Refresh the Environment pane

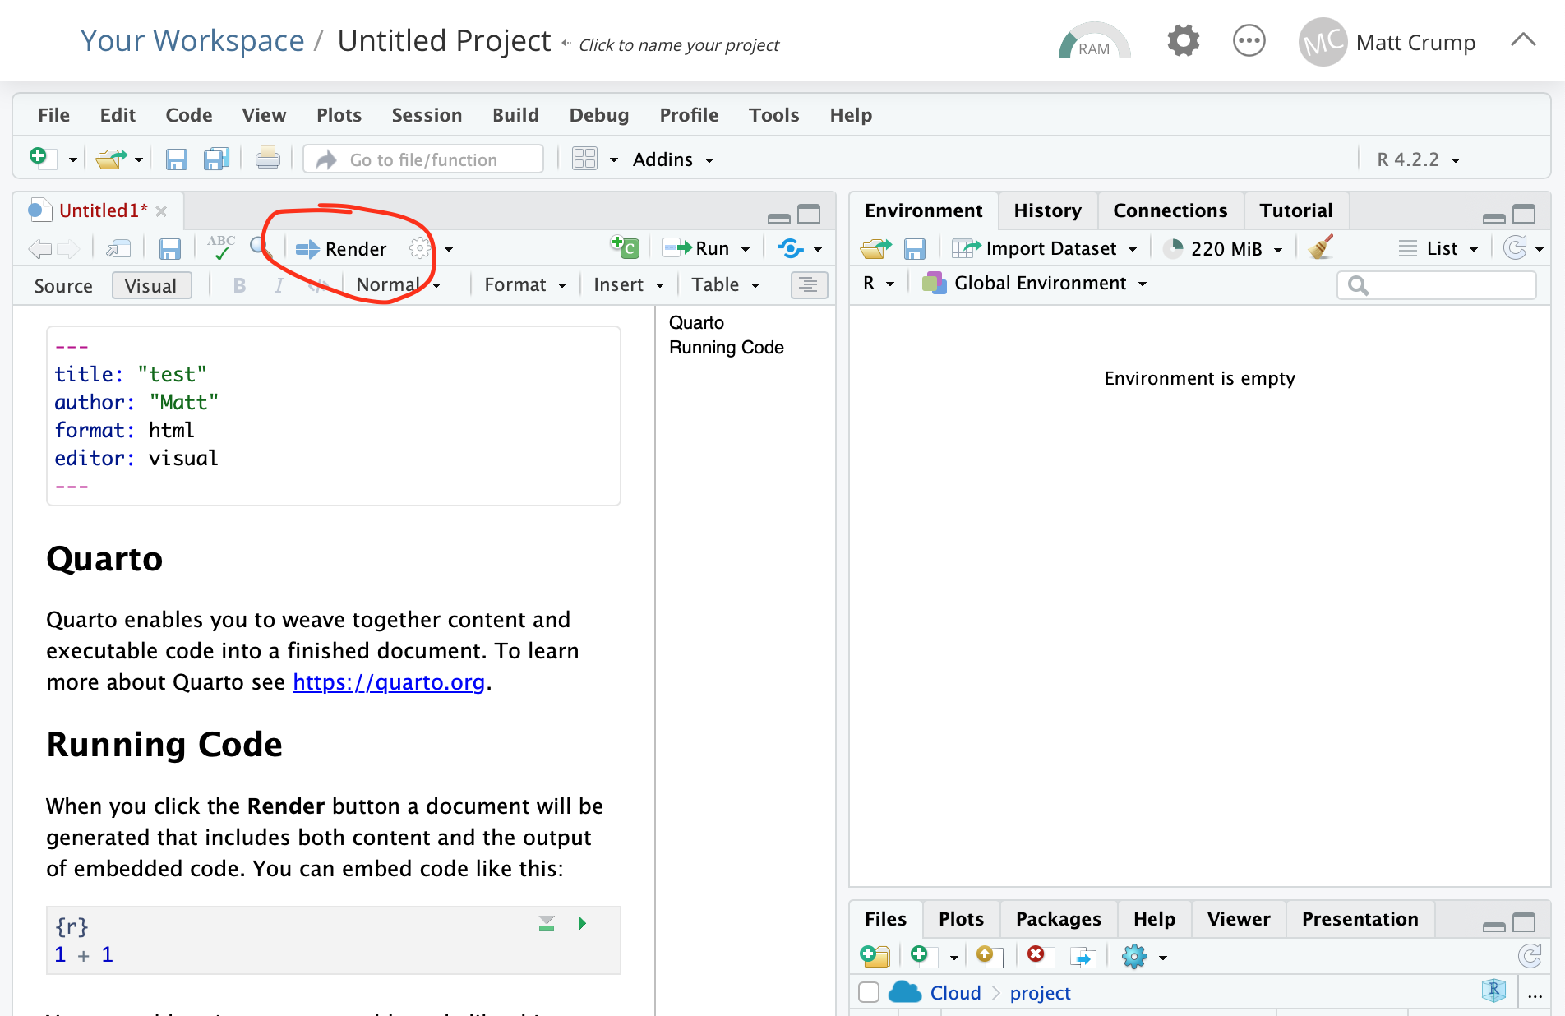pos(1514,247)
